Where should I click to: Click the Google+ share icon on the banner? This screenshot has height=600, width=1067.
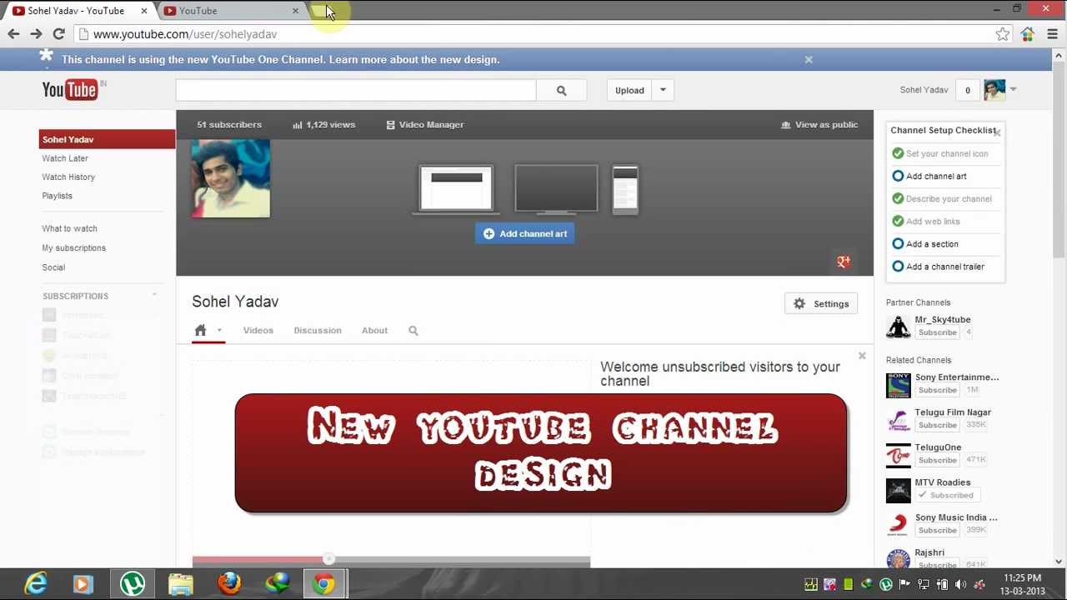pos(844,262)
